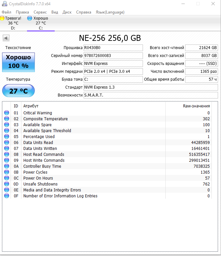Screen dimensions: 221x256
Task: Click the total host reads value 21624 GB
Action: pos(202,48)
